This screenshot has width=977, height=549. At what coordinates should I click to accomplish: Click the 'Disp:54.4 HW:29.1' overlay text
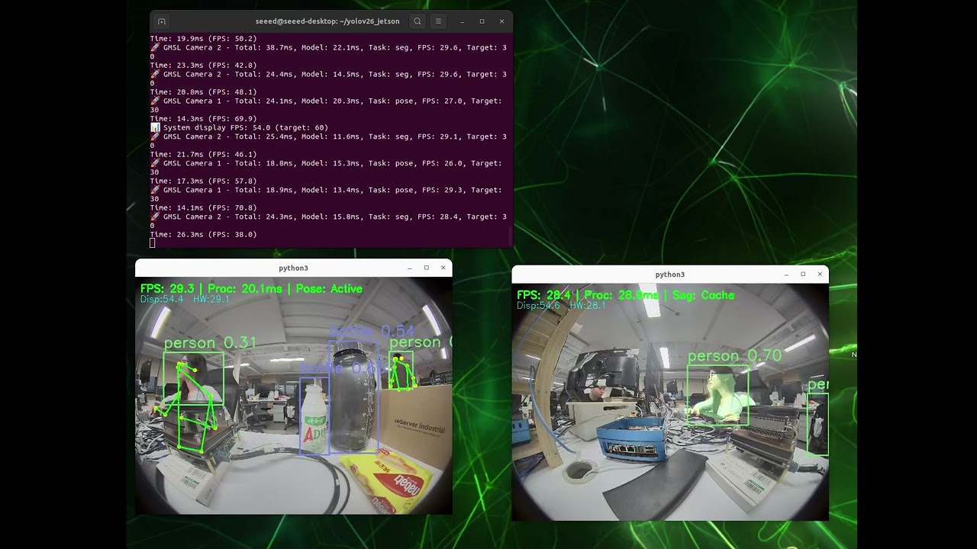coord(185,300)
